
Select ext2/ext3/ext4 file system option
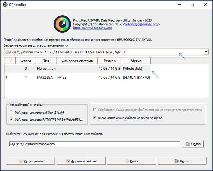click(x=37, y=112)
